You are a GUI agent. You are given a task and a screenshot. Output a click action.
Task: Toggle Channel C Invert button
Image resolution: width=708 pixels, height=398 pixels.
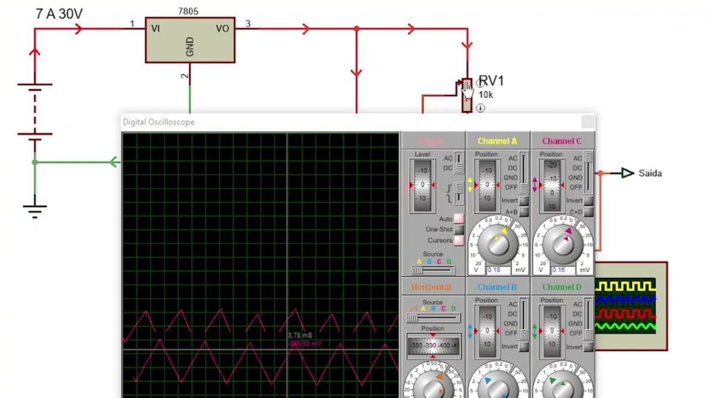[588, 201]
